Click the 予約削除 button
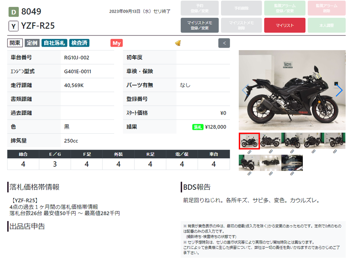The height and width of the screenshot is (259, 348). coord(241,8)
